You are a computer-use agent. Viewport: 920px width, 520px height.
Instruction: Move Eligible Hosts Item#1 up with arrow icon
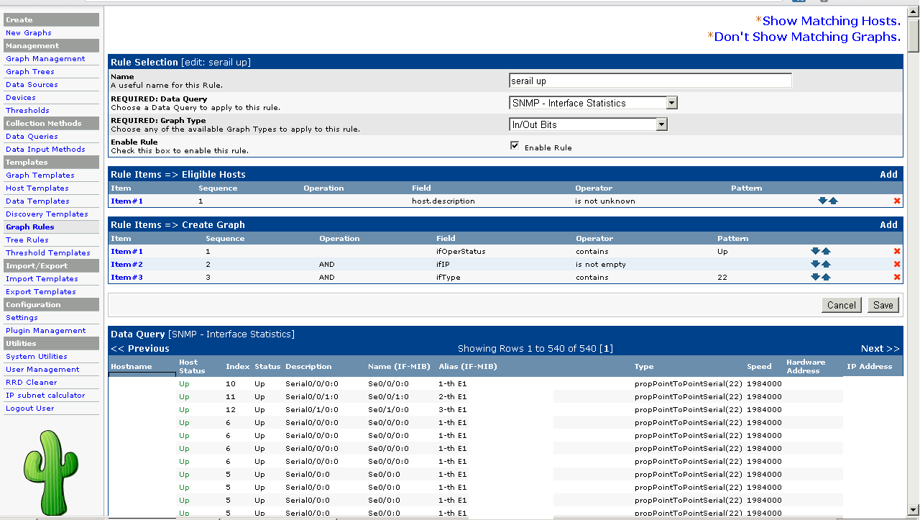833,201
